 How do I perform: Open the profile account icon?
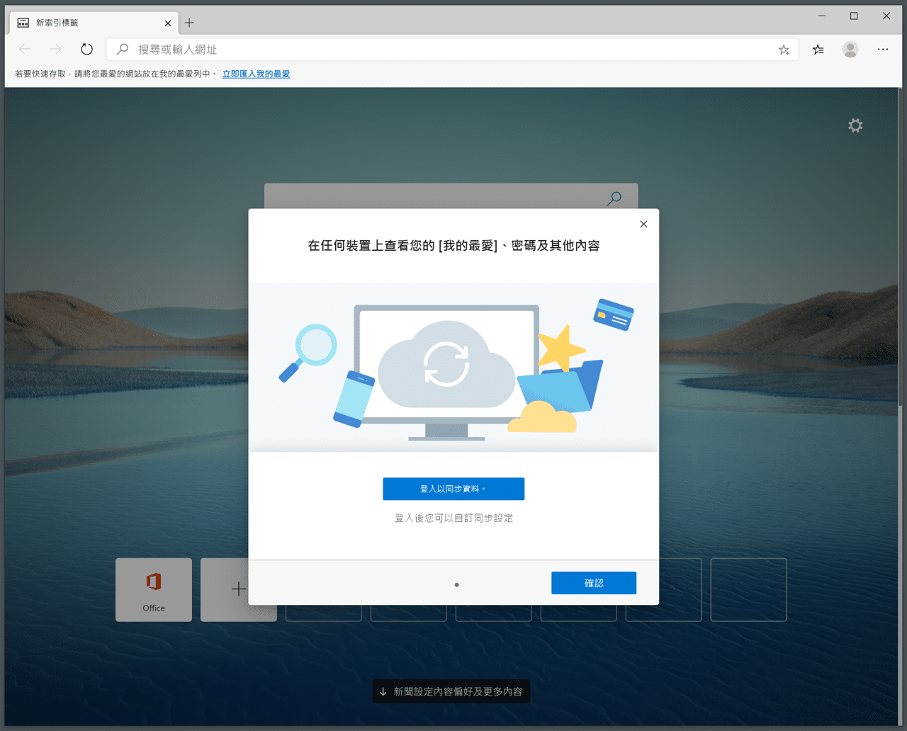pos(850,49)
